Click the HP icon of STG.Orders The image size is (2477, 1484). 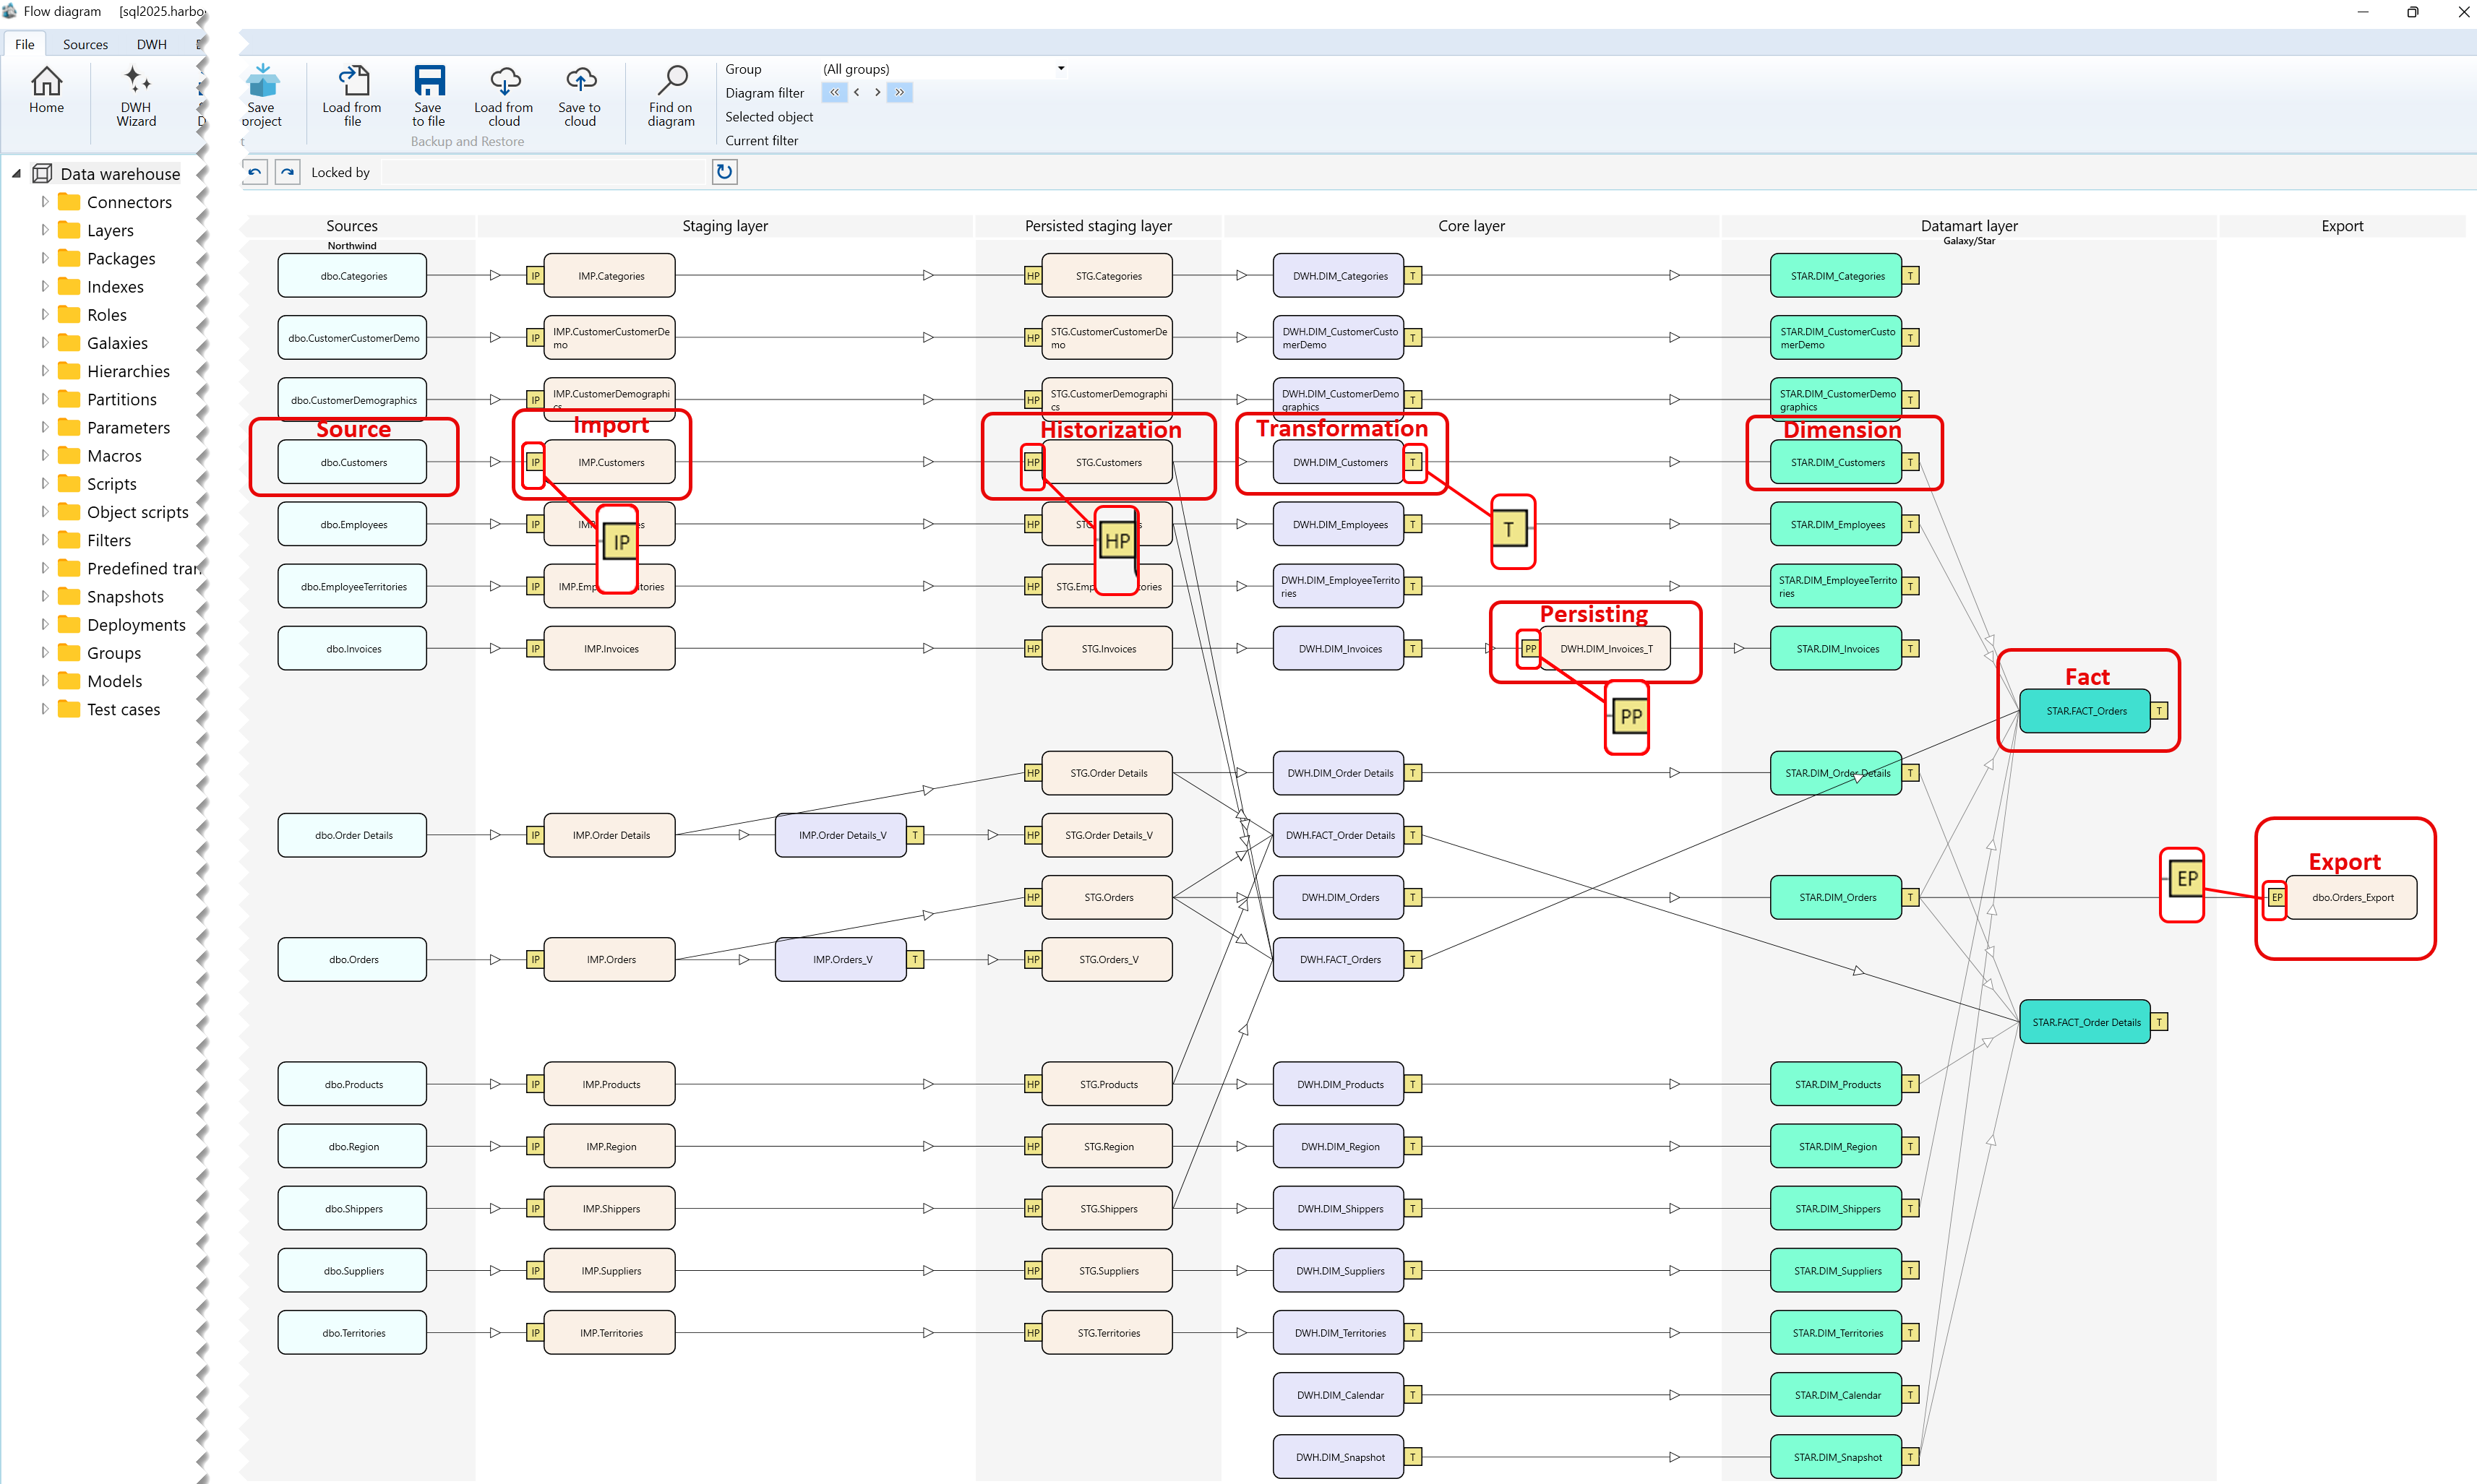[x=1032, y=898]
